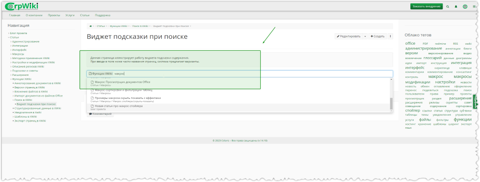
Task: Click the suggestions list scrollbar thumb
Action: tap(391, 103)
